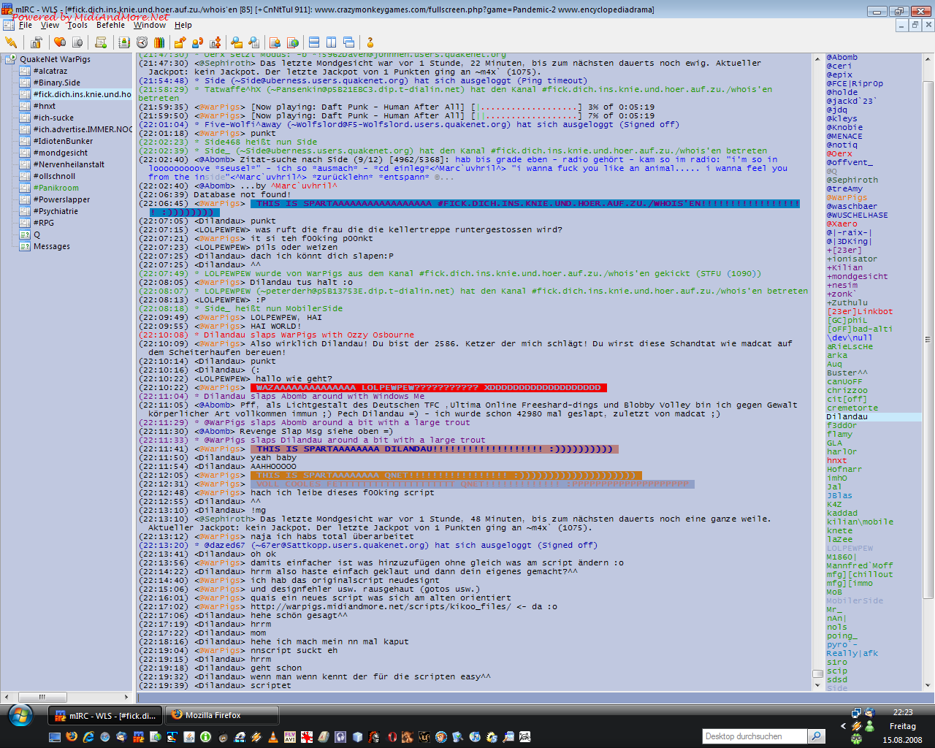Open the Befehle menu
The height and width of the screenshot is (748, 935).
(x=110, y=25)
